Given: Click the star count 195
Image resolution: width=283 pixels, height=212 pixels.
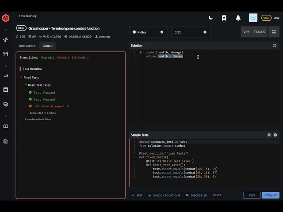Looking at the screenshot, I should [x=20, y=37].
